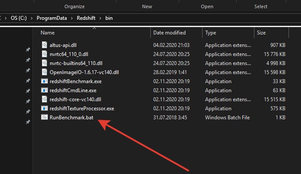Select the file name redshift-core-vc140.dll

point(75,99)
